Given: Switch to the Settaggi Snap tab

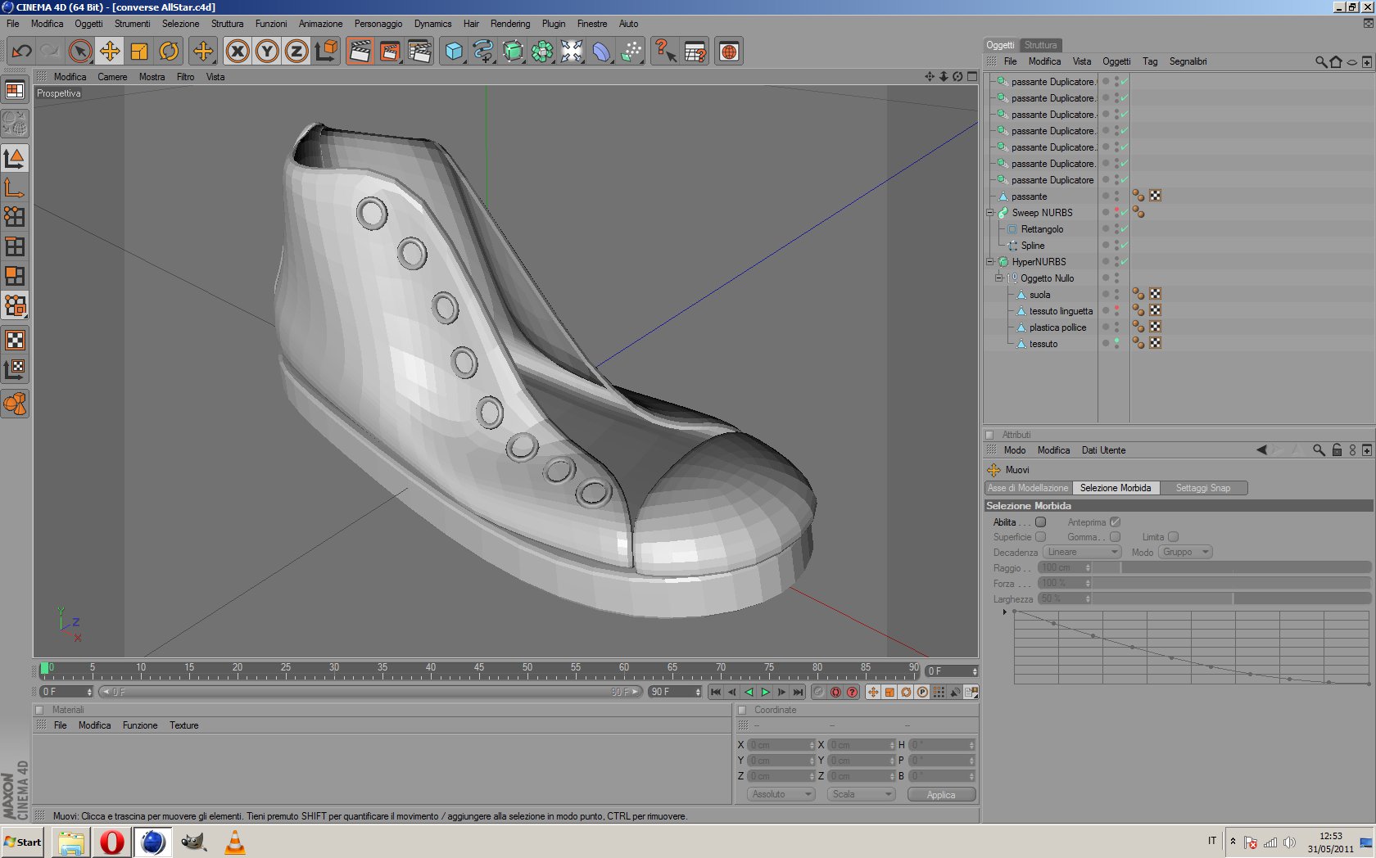Looking at the screenshot, I should click(x=1202, y=488).
